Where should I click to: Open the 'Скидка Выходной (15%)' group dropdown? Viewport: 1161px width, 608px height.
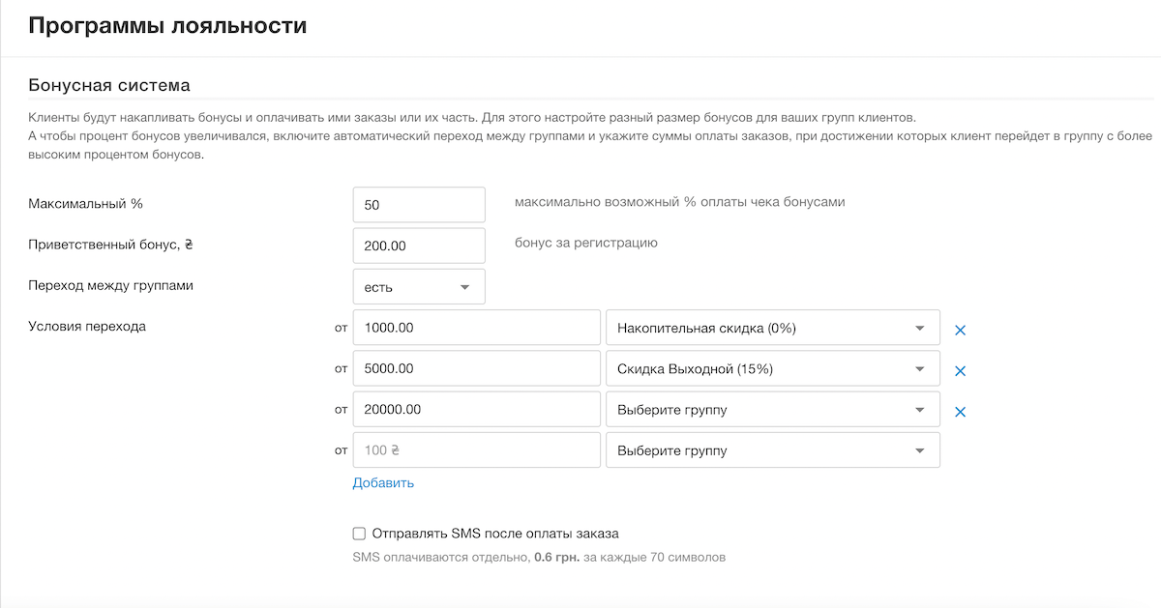[772, 368]
